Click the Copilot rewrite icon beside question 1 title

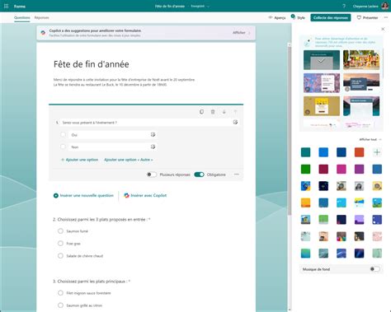[235, 122]
